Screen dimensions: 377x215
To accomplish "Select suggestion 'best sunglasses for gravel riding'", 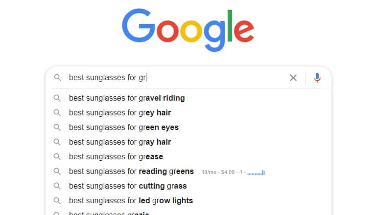I will pyautogui.click(x=188, y=98).
